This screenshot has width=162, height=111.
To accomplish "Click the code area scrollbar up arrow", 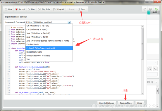I will (142, 27).
